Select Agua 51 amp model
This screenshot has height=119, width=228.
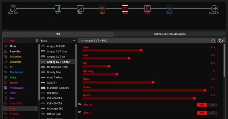[58, 83]
